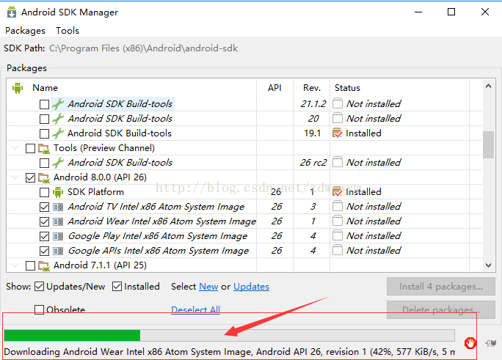This screenshot has height=360, width=502.
Task: Click scrollbar down arrow in package list
Action: (x=488, y=265)
